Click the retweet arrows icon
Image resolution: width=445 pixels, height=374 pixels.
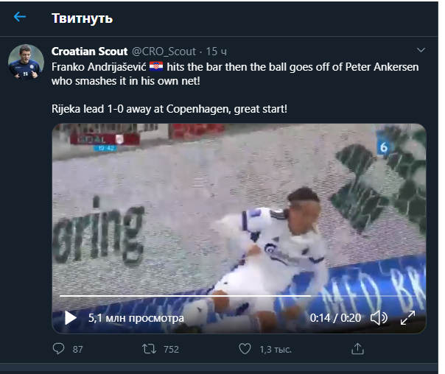147,349
